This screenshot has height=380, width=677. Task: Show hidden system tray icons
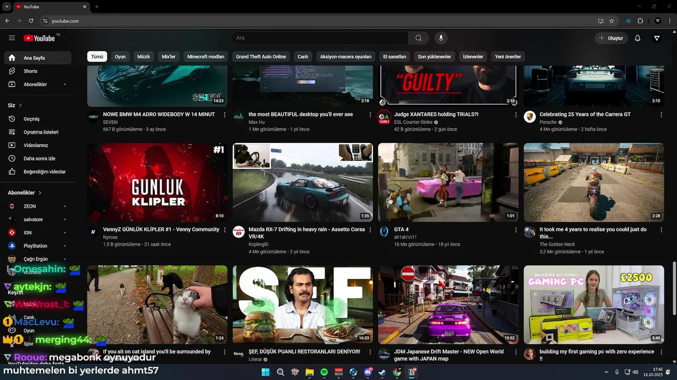(x=606, y=372)
